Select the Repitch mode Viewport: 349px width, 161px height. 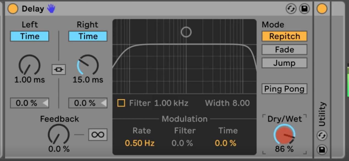(284, 36)
